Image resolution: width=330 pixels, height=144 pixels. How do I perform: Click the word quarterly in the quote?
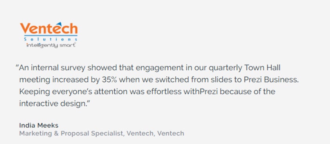coord(225,68)
